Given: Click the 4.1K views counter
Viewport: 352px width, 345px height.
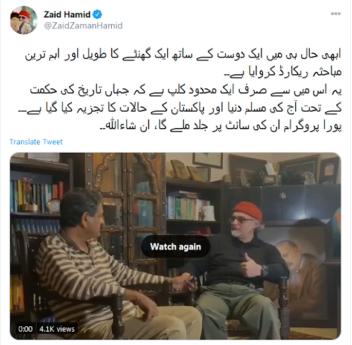Looking at the screenshot, I should pos(57,329).
